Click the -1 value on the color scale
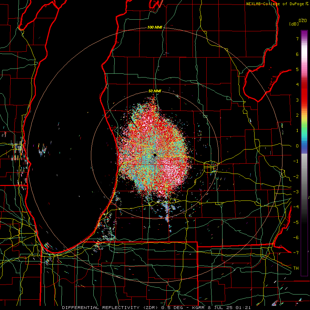This screenshot has width=310, height=310. pos(296,161)
